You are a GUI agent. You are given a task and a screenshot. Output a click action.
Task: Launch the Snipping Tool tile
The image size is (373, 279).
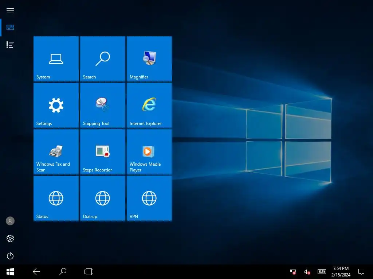[x=102, y=105]
